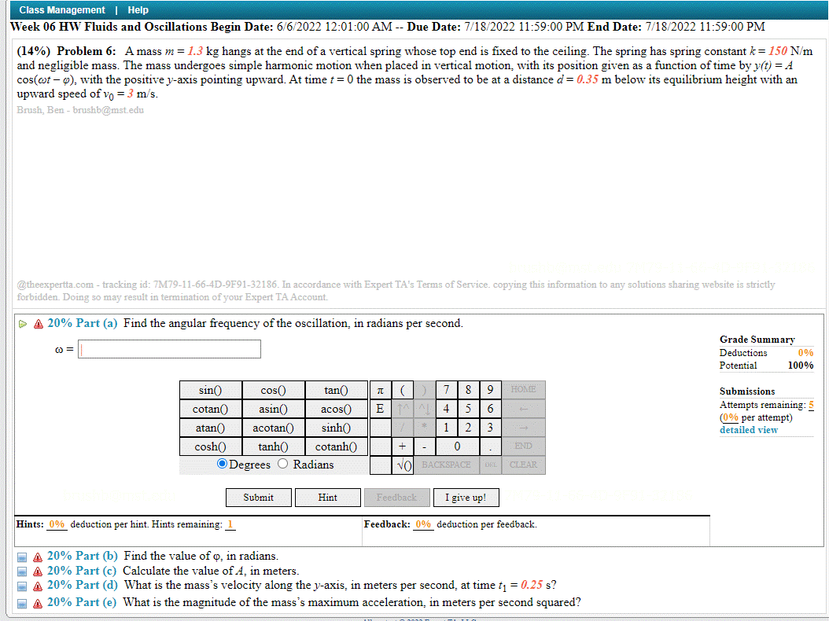Insert an open parenthesis

pos(403,390)
